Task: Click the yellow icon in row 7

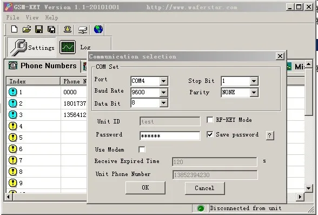Action: pyautogui.click(x=13, y=160)
